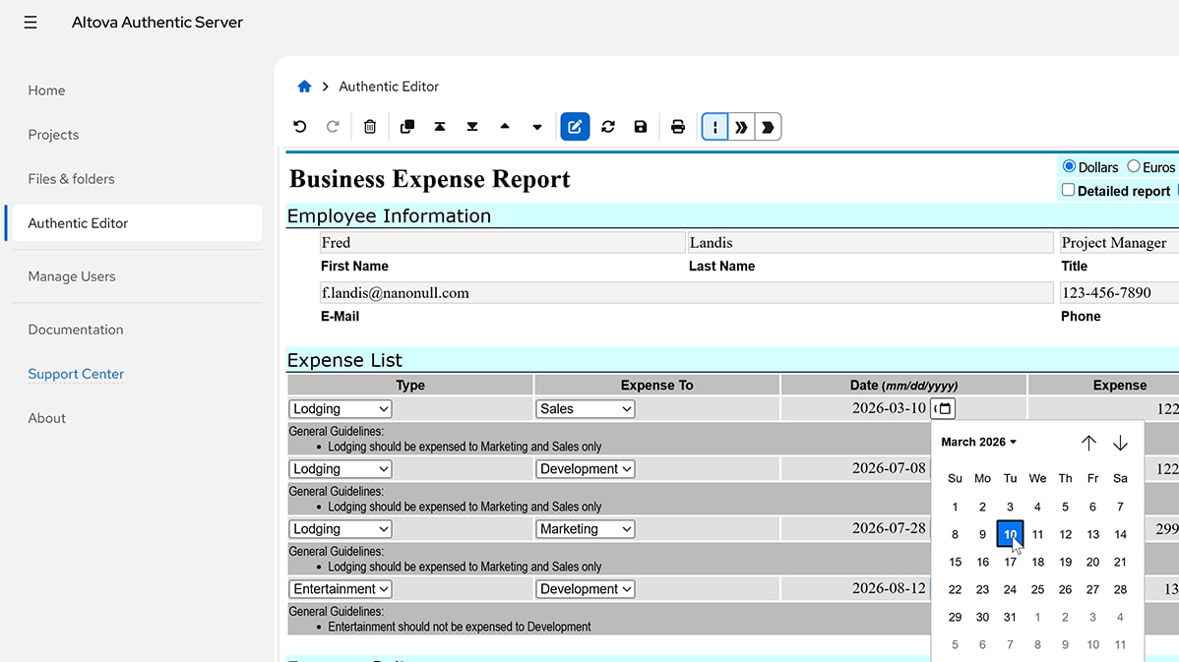Edit the e-mail field f.landis@nanonull.com
This screenshot has width=1179, height=662.
[686, 293]
